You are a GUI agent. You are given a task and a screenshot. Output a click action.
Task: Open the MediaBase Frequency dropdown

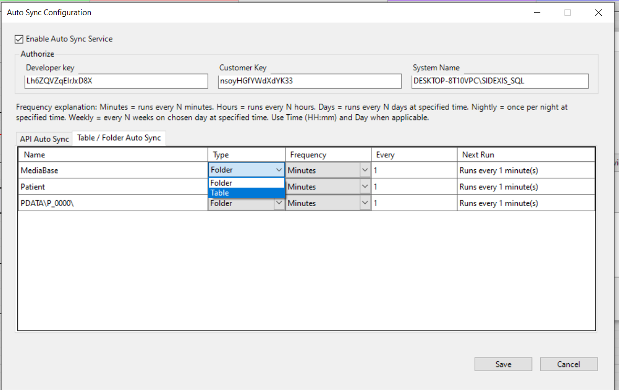coord(365,170)
